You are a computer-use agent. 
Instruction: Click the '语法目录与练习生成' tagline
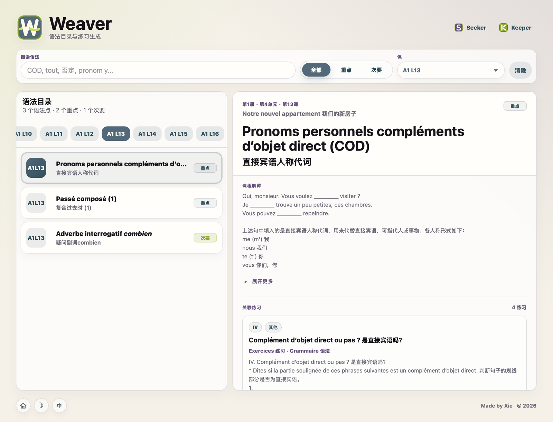click(x=75, y=37)
